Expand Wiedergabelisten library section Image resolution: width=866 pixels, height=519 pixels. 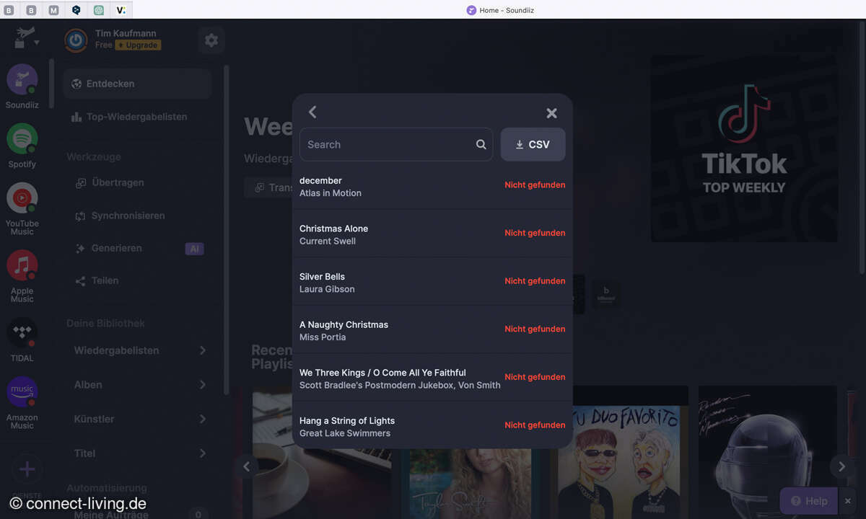click(x=140, y=350)
